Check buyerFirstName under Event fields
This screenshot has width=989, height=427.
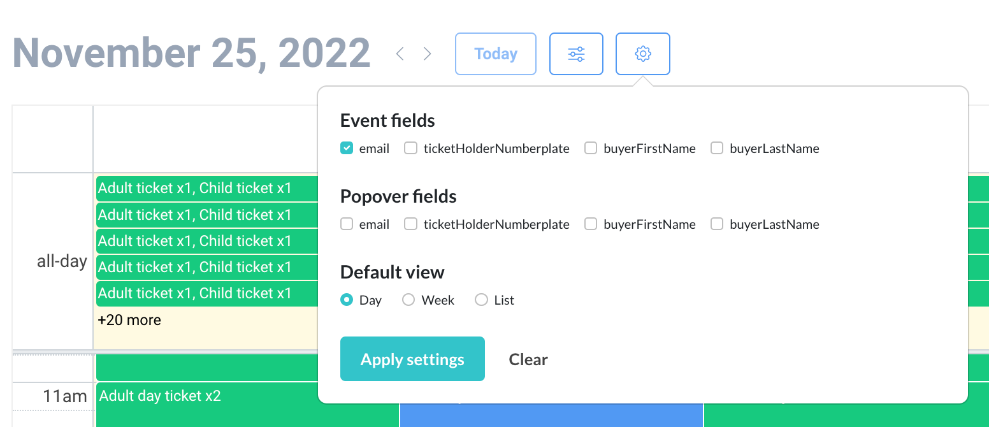tap(591, 148)
